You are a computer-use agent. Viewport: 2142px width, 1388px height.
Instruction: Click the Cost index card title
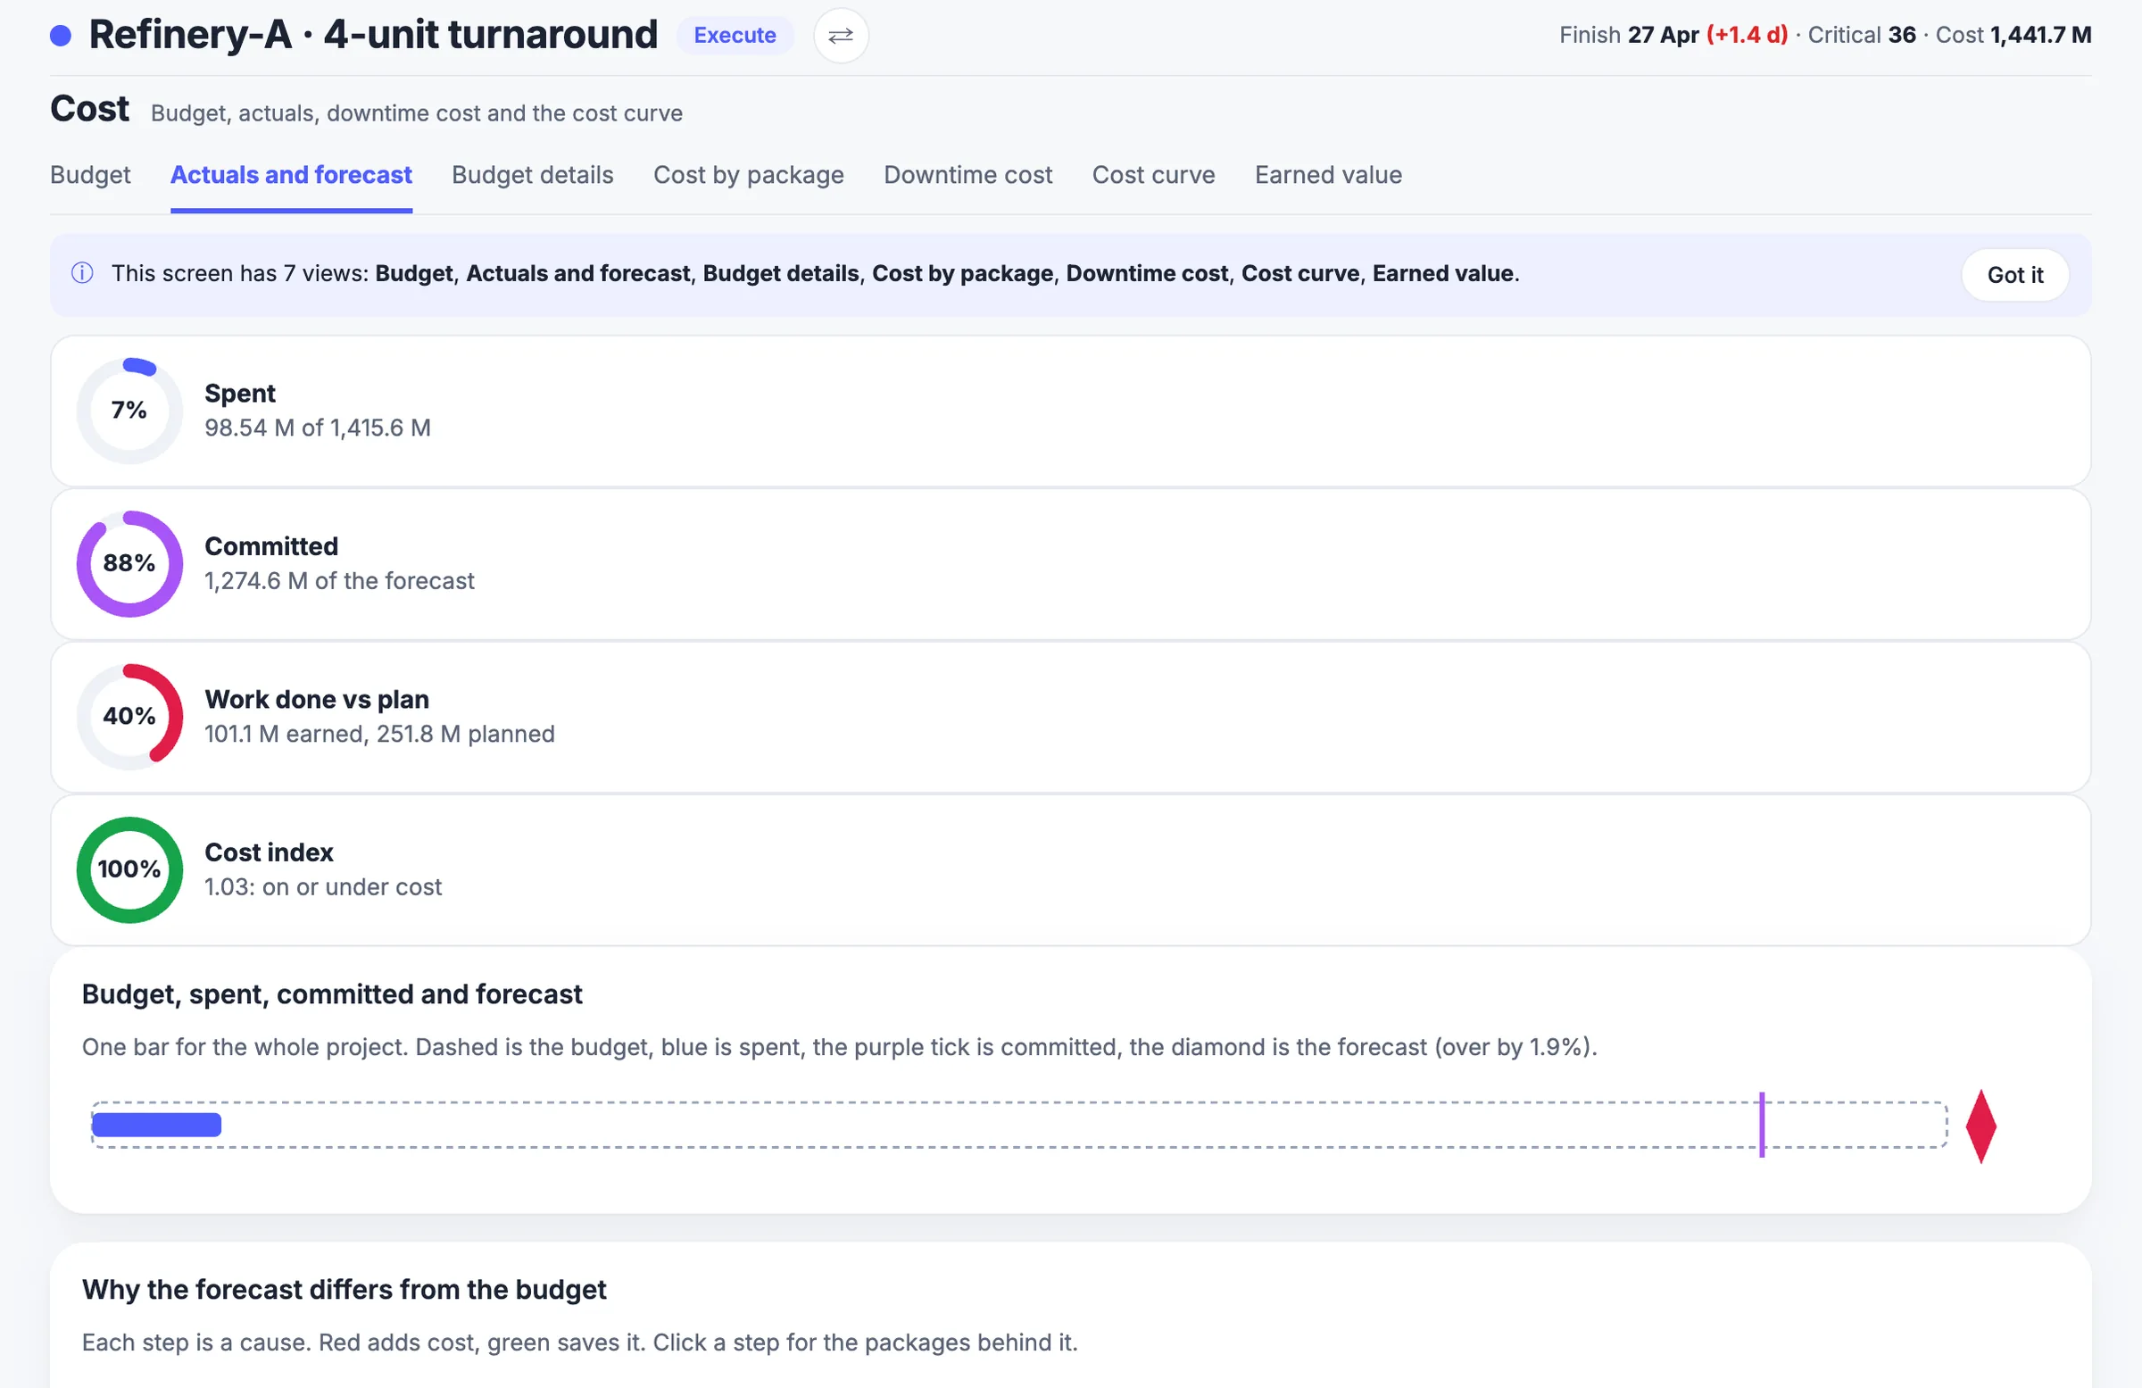pyautogui.click(x=270, y=852)
